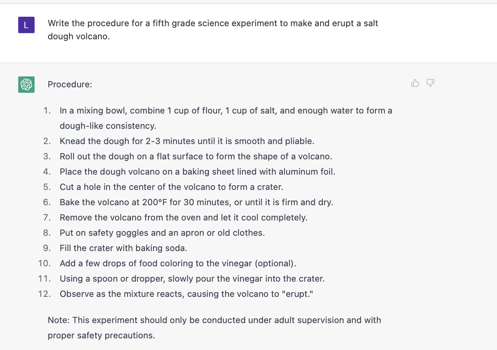Click the "Observe as the mixture reacts" step

[x=186, y=294]
